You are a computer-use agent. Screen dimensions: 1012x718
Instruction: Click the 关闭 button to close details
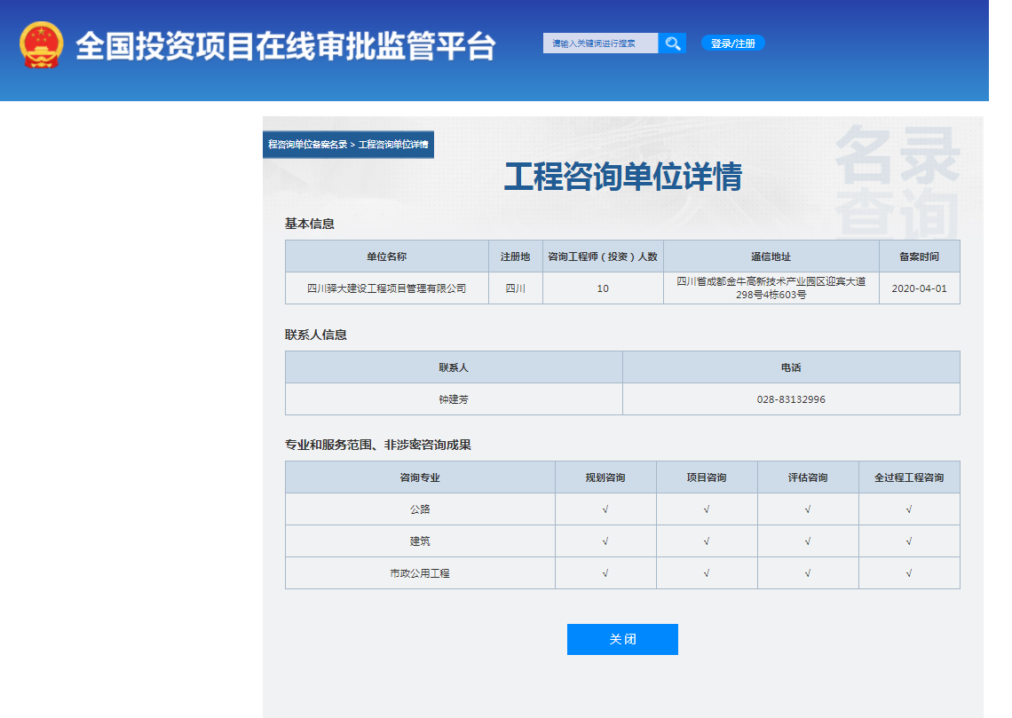coord(622,639)
